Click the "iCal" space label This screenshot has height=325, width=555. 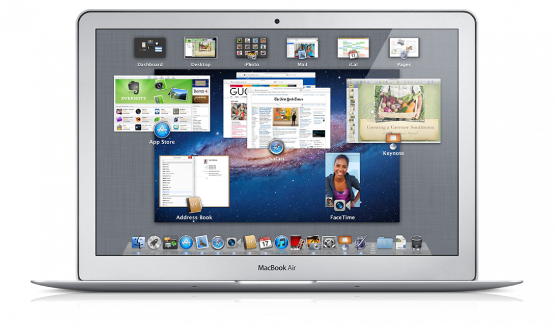click(353, 64)
